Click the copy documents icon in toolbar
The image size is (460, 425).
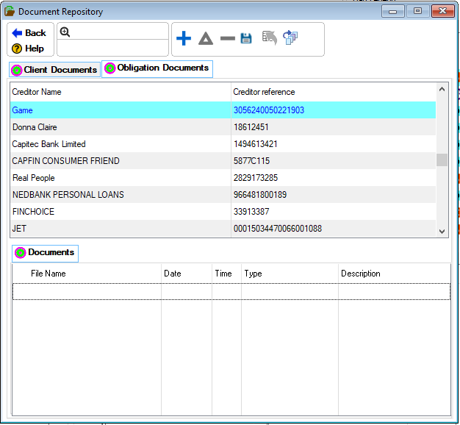(x=291, y=37)
